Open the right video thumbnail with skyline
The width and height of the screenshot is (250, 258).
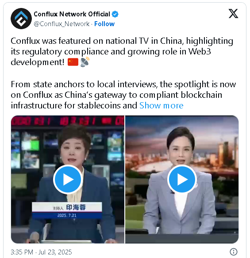coord(182,179)
